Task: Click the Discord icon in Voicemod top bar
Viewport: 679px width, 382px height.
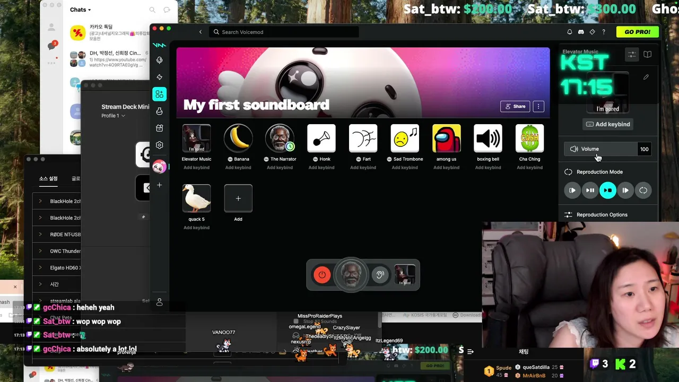Action: pyautogui.click(x=581, y=32)
